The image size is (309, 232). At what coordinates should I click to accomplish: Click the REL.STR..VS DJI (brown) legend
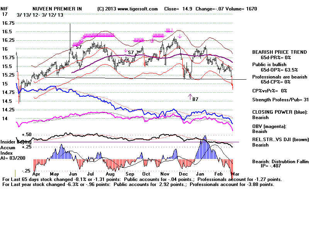tap(280, 140)
